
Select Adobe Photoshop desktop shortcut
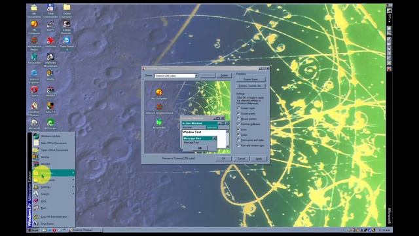tap(67, 28)
